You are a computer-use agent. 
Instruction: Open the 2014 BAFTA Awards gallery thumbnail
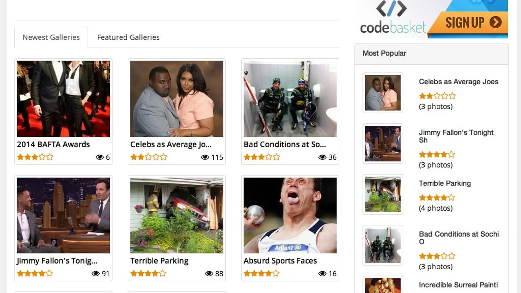coord(63,99)
